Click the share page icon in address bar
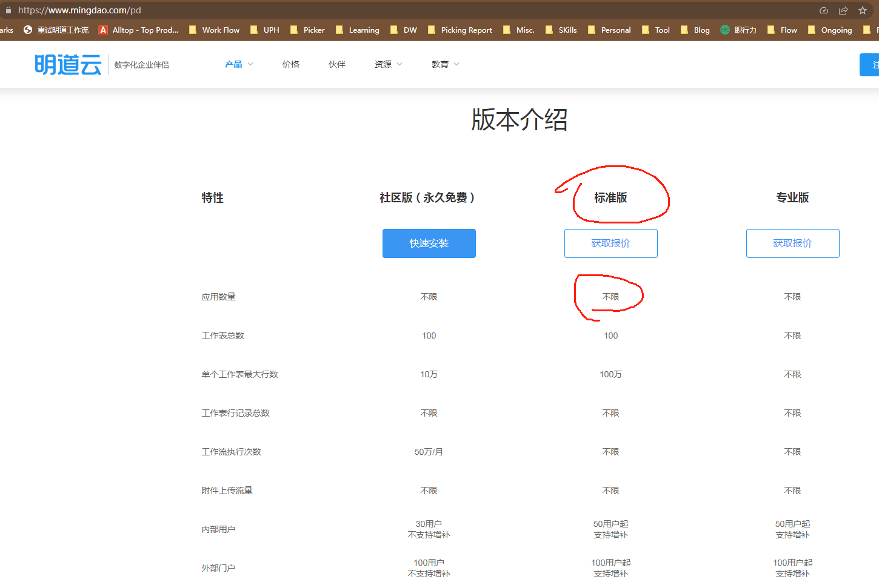879x585 pixels. click(843, 10)
